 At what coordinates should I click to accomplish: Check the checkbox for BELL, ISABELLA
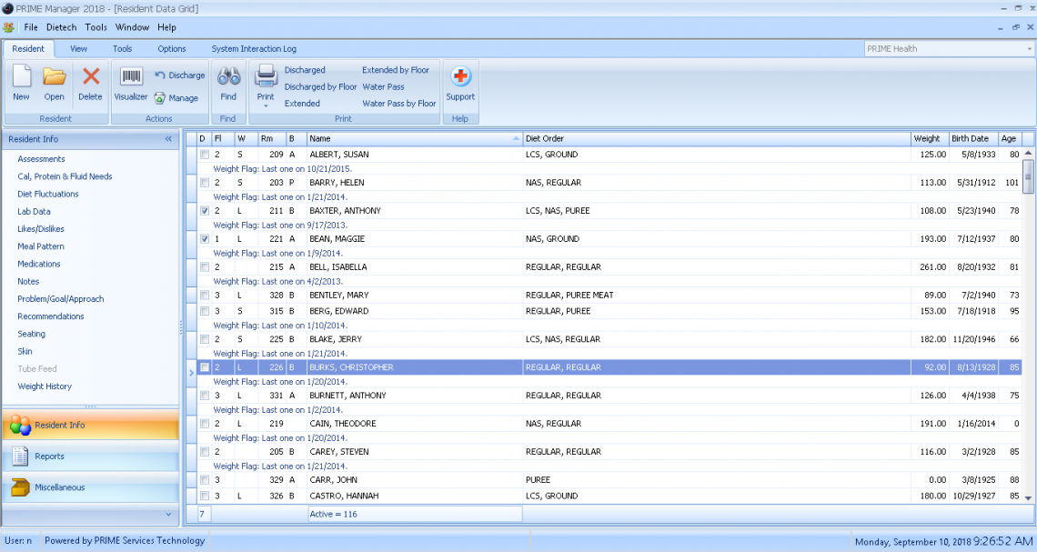tap(205, 266)
